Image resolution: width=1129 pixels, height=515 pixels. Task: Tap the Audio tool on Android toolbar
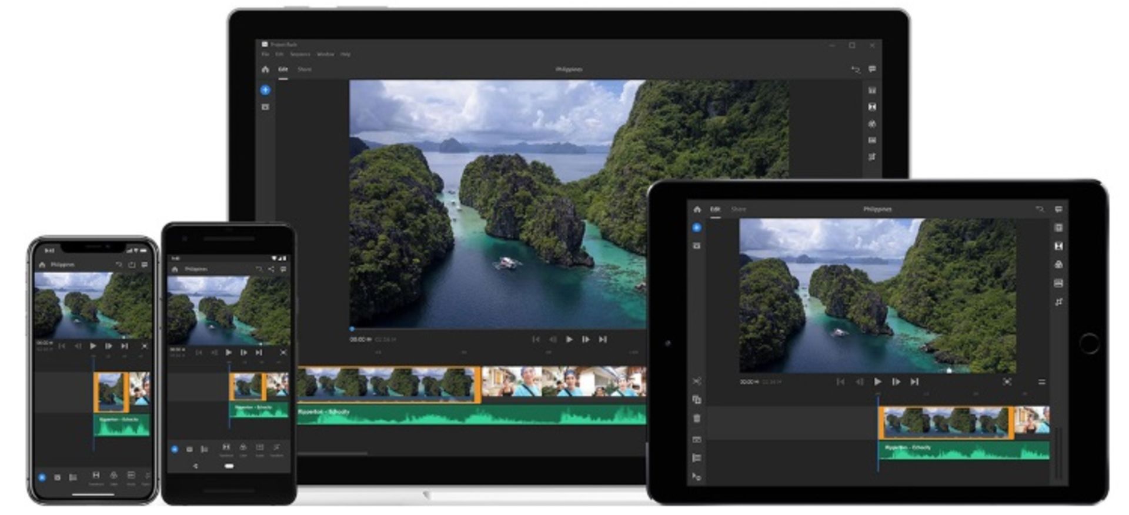(259, 450)
